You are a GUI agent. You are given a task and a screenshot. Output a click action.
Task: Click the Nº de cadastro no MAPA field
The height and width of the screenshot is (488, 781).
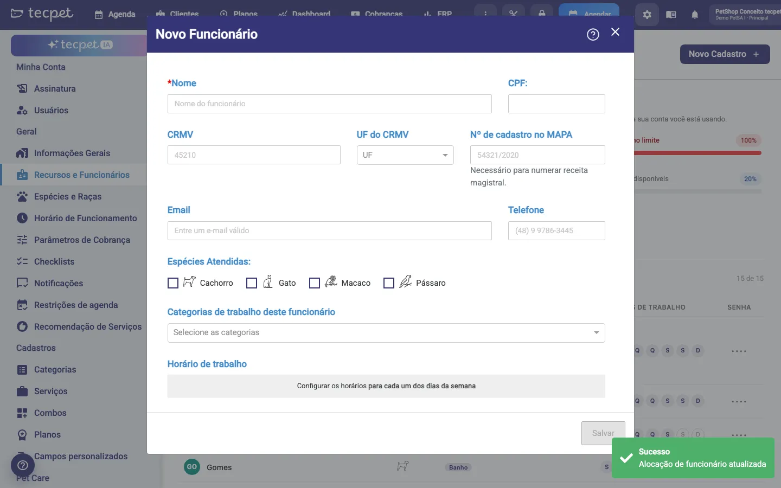click(537, 155)
